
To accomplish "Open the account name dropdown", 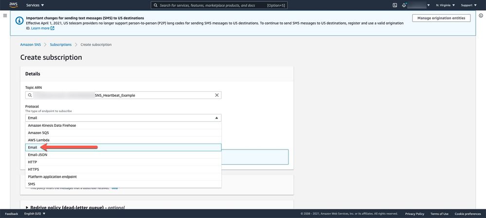I will coord(419,5).
